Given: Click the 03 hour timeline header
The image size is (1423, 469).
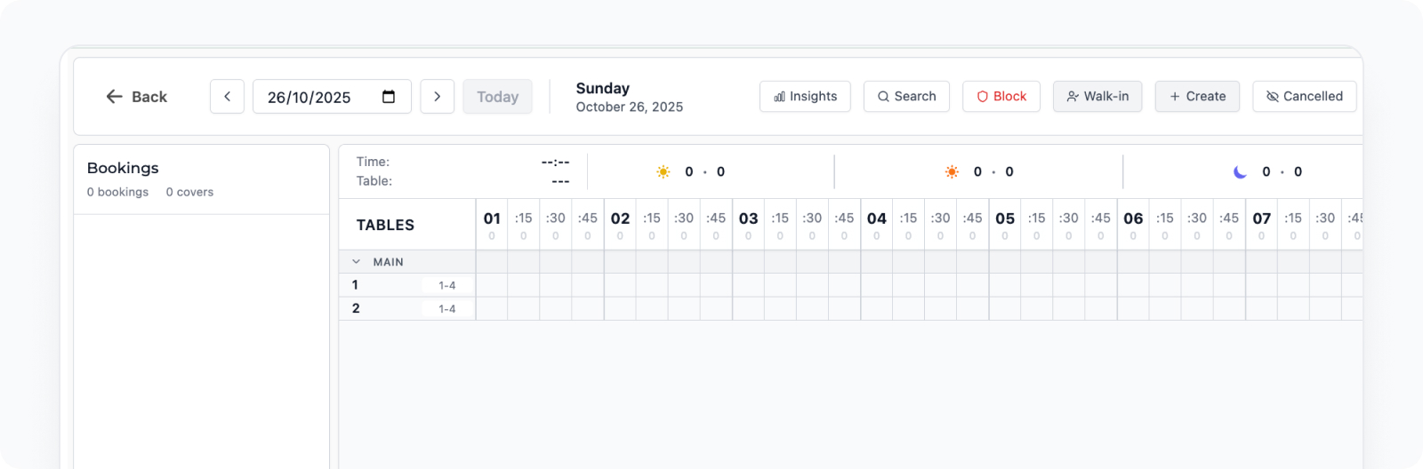Looking at the screenshot, I should 748,219.
